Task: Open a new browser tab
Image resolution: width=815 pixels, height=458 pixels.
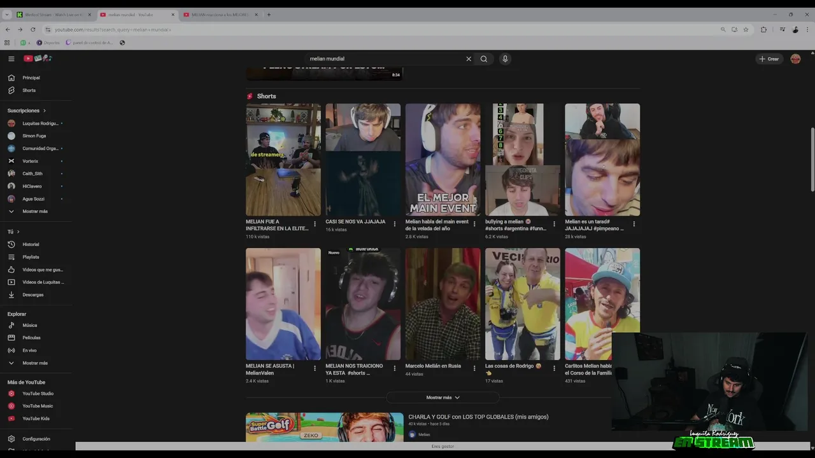Action: (x=269, y=15)
